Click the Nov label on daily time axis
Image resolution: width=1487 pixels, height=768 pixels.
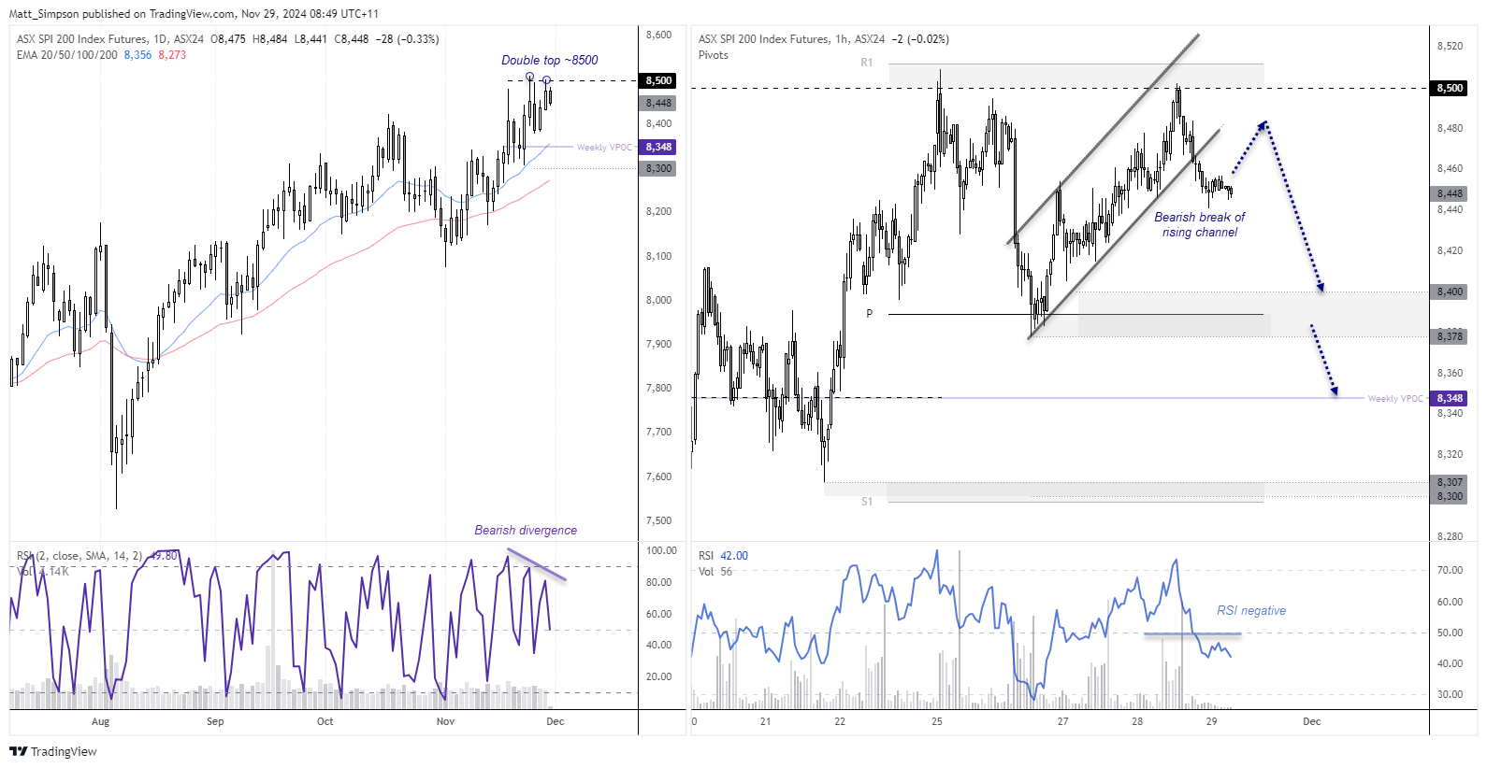pos(445,721)
